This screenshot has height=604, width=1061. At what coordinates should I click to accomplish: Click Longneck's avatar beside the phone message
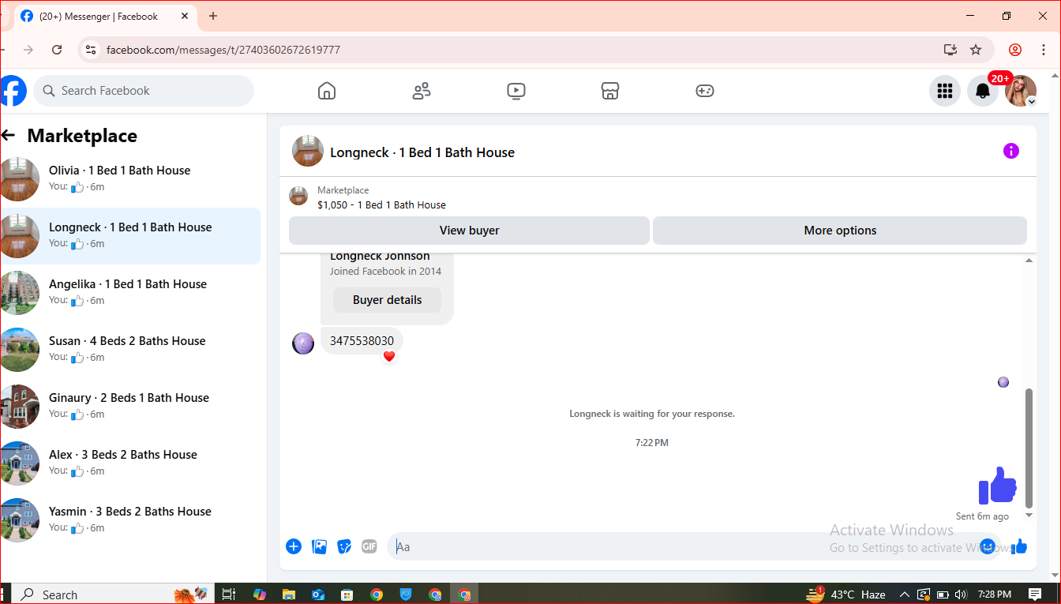[x=303, y=343]
